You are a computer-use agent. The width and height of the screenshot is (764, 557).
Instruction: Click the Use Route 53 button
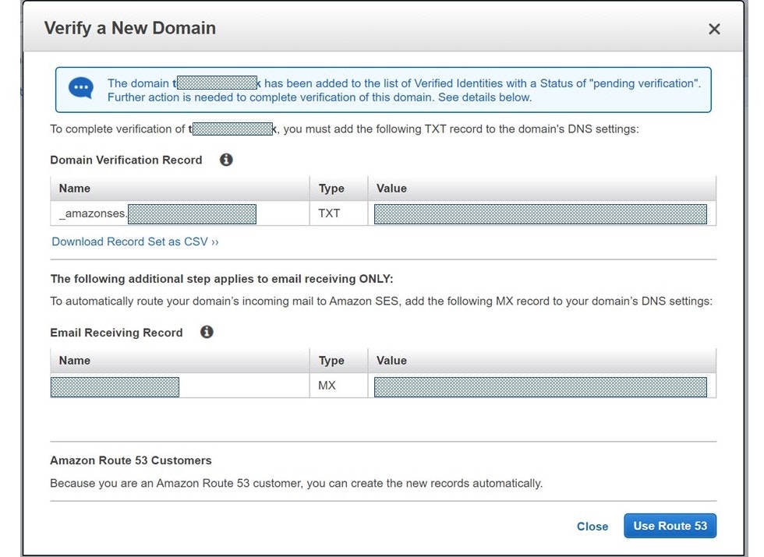point(670,526)
